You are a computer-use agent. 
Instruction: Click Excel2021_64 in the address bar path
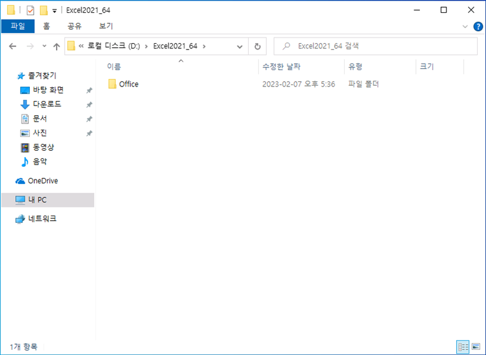[x=175, y=46]
